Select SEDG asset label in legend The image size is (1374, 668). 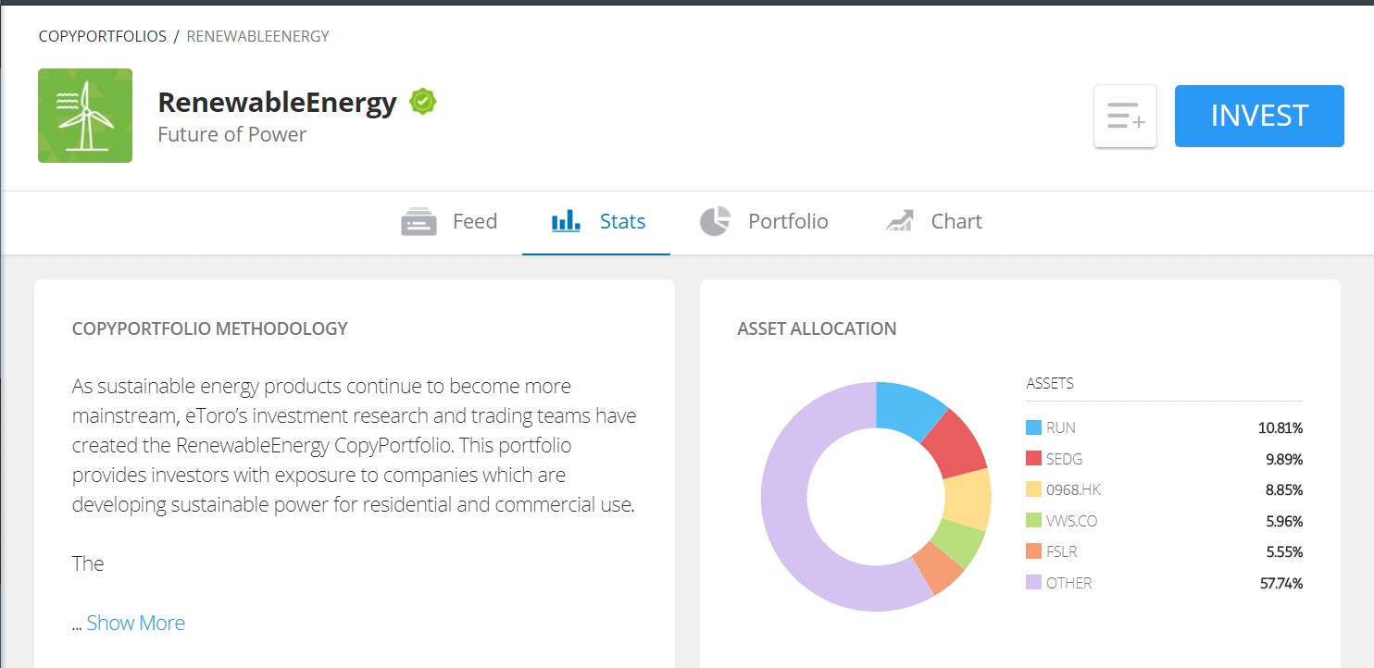pyautogui.click(x=1064, y=459)
